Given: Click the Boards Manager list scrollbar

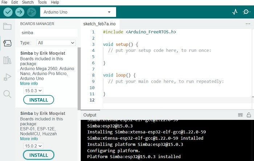Looking at the screenshot, I should (79, 79).
